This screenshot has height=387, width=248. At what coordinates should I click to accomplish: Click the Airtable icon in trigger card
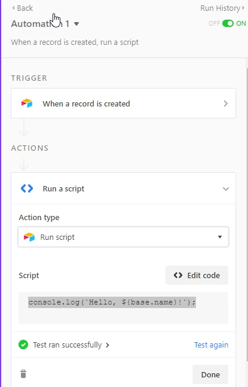point(27,103)
